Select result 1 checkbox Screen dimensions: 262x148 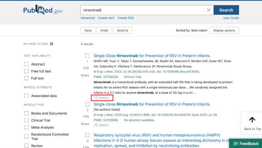tap(87, 56)
